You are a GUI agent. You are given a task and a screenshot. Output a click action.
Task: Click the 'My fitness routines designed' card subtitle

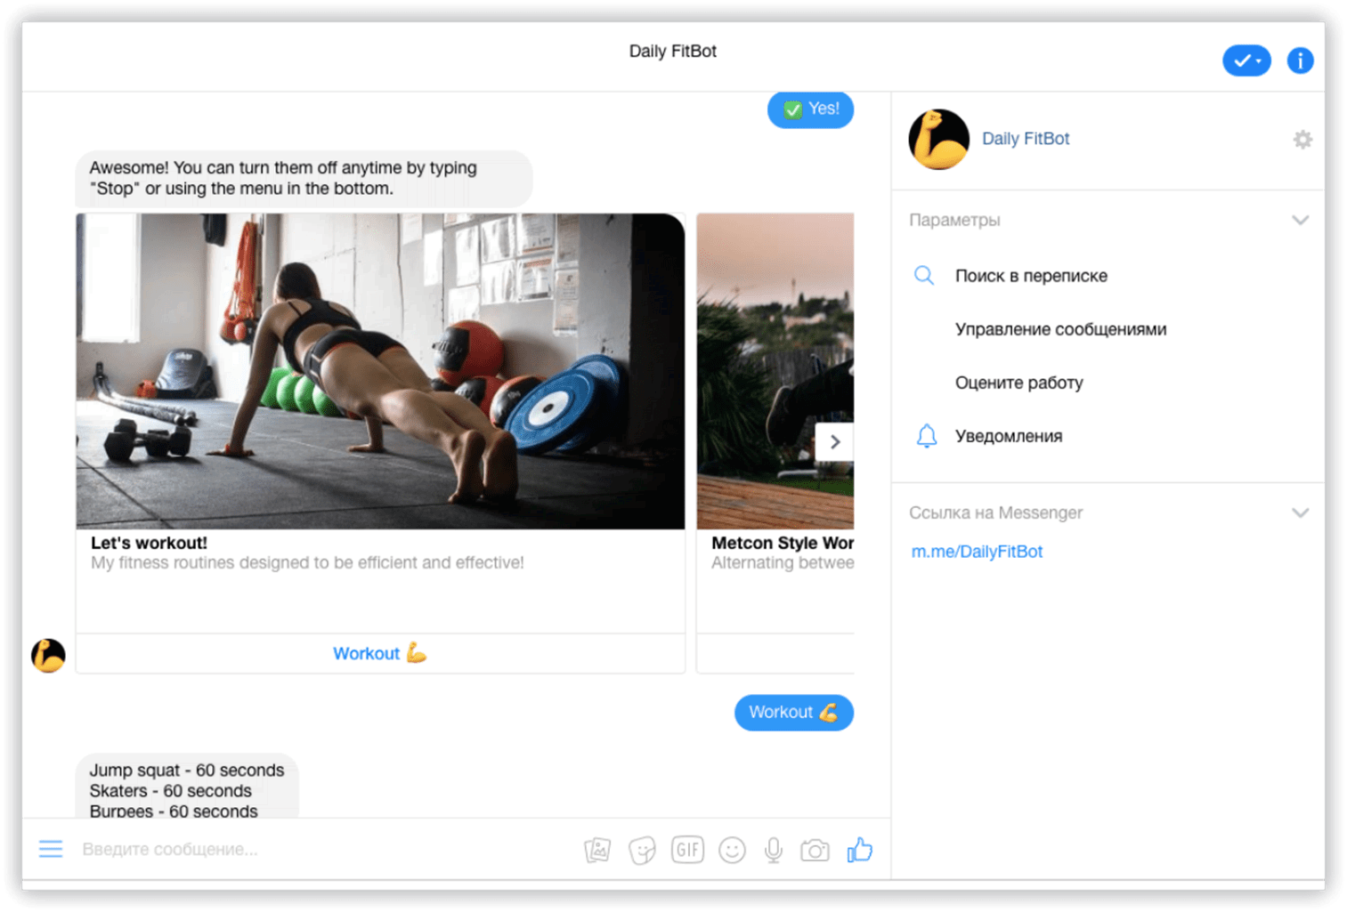307,562
